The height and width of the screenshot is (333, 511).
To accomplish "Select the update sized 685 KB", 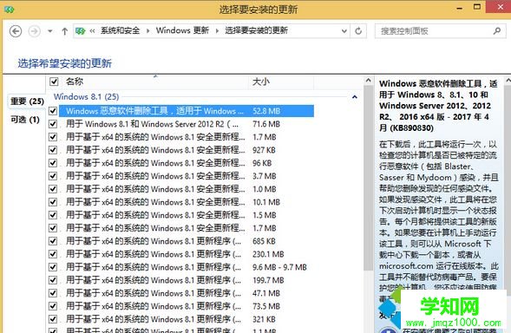I will tap(187, 241).
